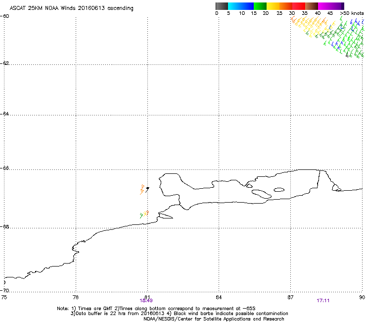Click the '>50 knots' legend label
The width and height of the screenshot is (366, 322).
coord(352,13)
